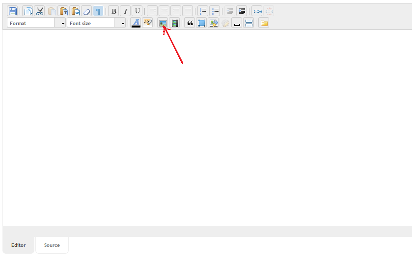Click the image-with-pencil edit icon
The height and width of the screenshot is (265, 412).
(213, 23)
